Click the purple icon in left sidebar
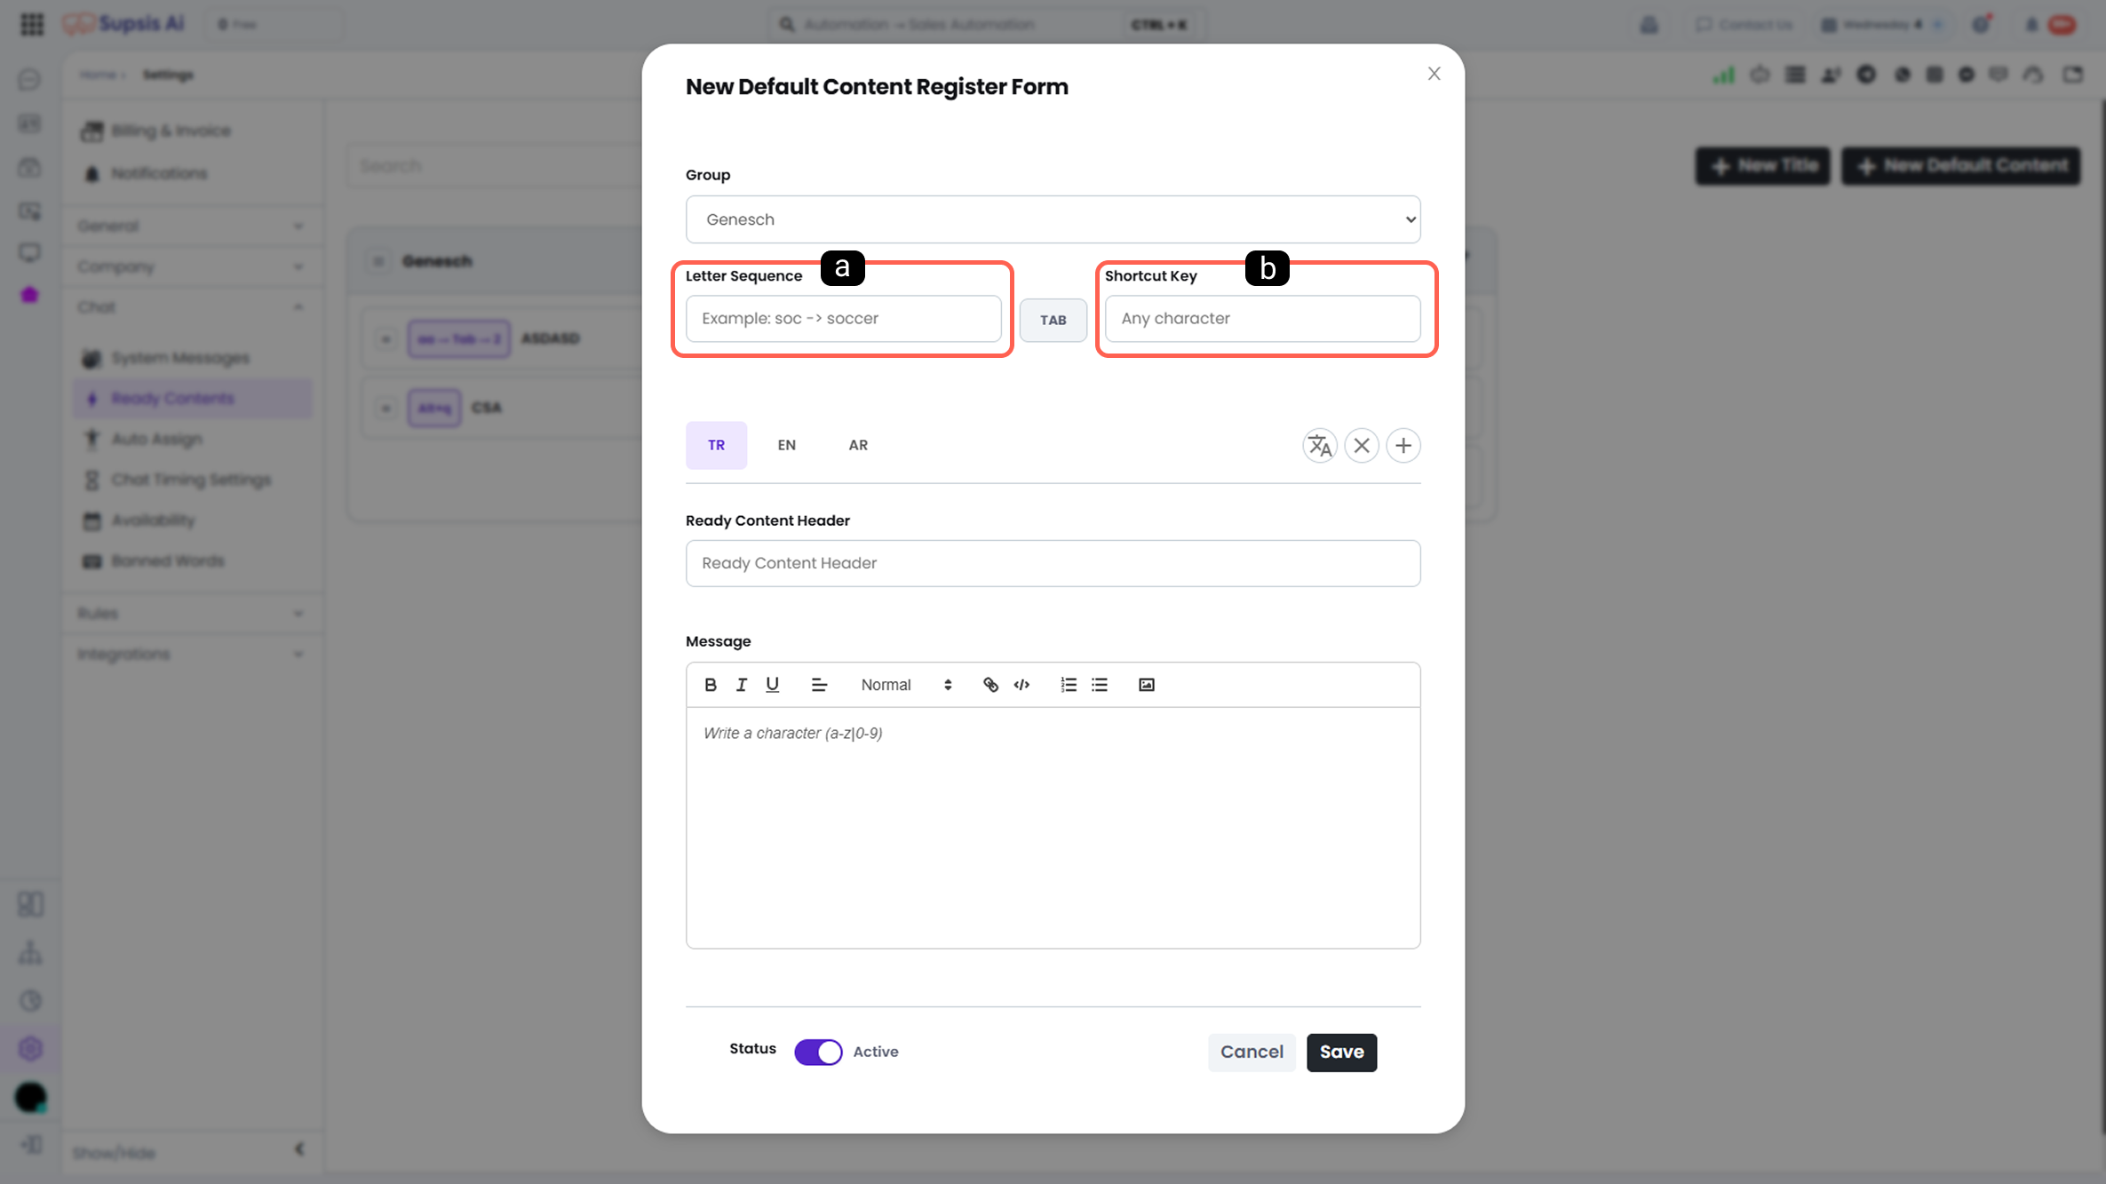The width and height of the screenshot is (2106, 1184). click(x=29, y=295)
